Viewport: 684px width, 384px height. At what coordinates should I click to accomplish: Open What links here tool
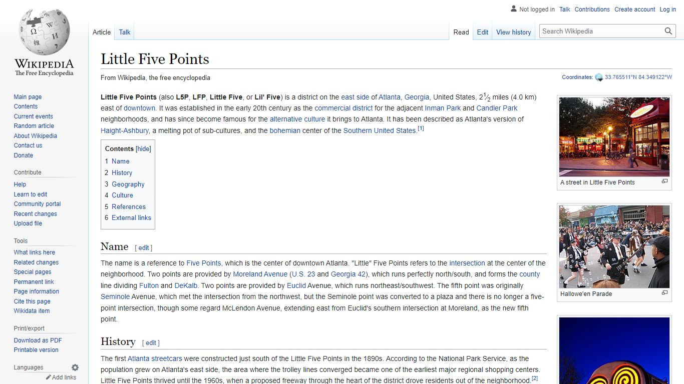pos(35,252)
